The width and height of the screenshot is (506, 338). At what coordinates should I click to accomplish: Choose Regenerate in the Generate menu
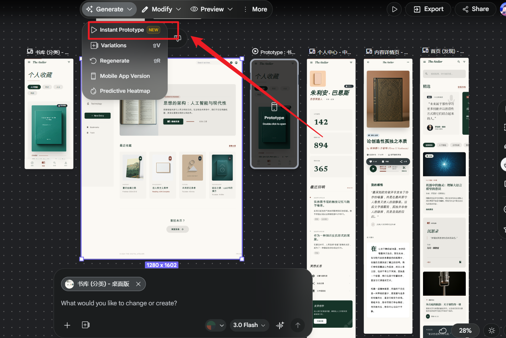(x=125, y=61)
